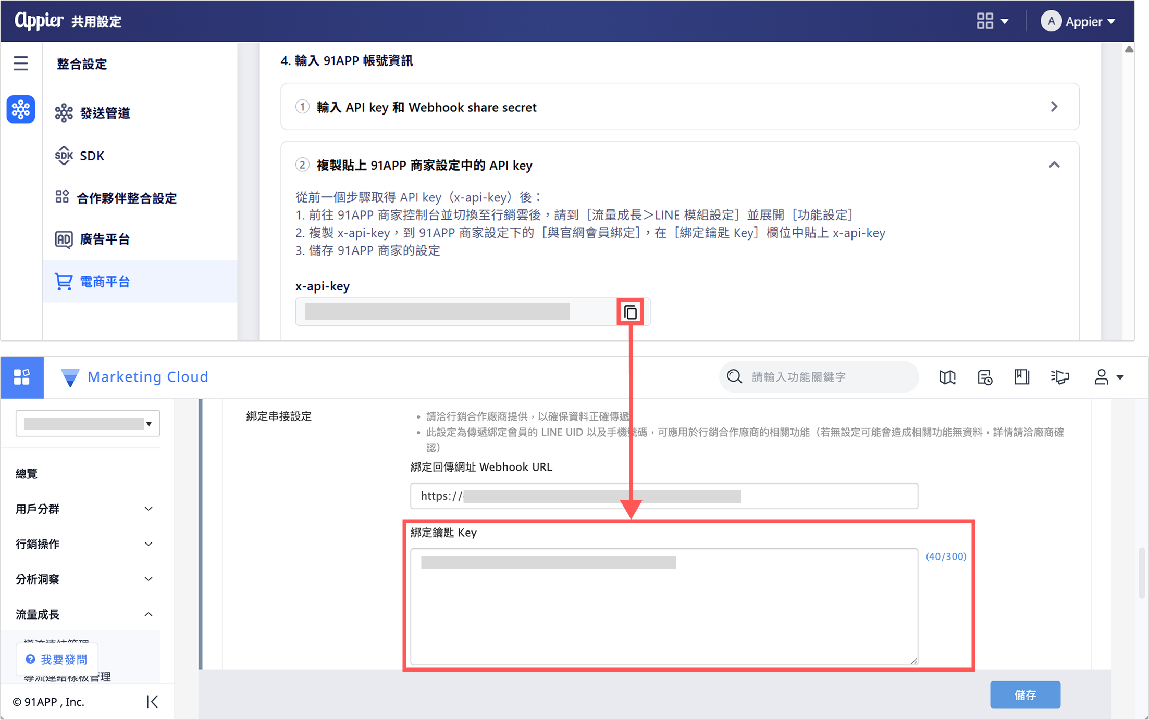Click the 整合設定 heading in Appier sidebar
This screenshot has width=1149, height=720.
tap(82, 64)
